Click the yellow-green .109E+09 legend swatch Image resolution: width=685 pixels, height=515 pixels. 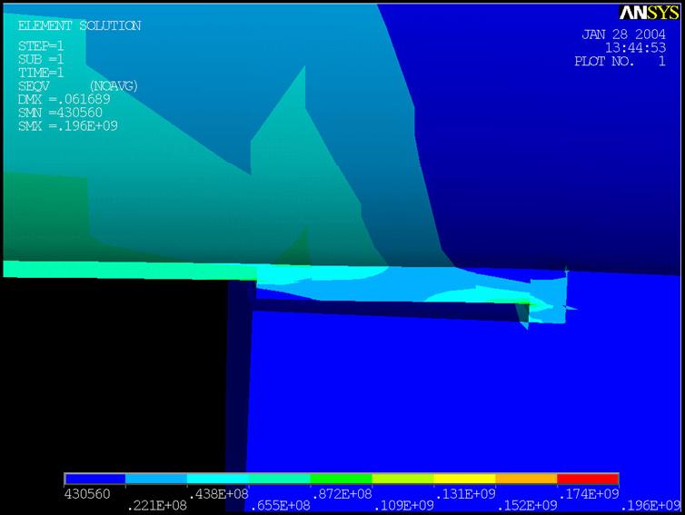tap(402, 480)
